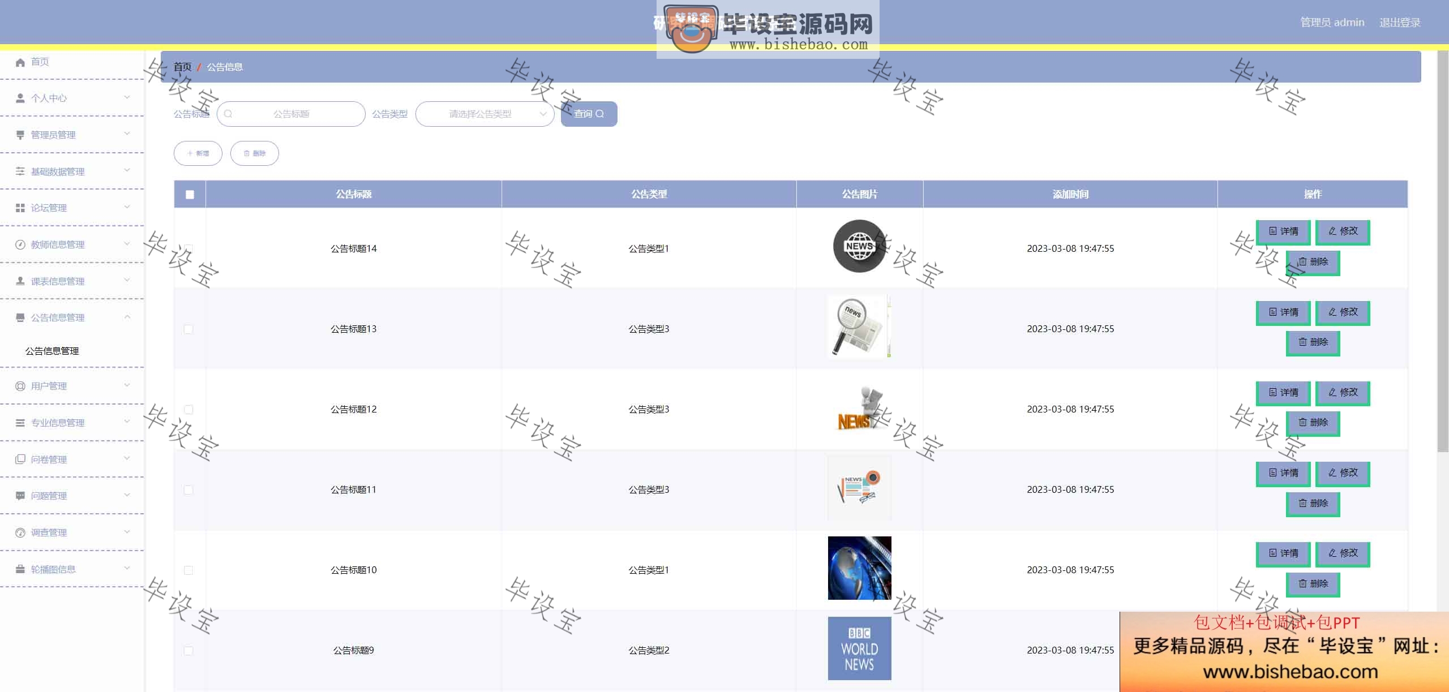1449x692 pixels.
Task: Click the 管理员管理 sidebar icon
Action: [x=20, y=135]
